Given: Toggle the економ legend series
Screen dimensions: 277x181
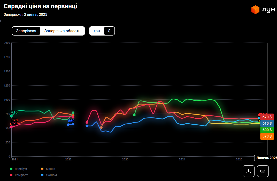Looking at the screenshot, I should point(51,175).
